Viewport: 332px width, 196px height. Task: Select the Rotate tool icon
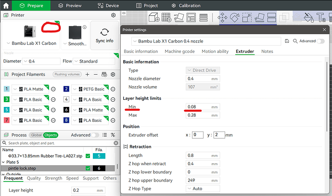click(235, 17)
